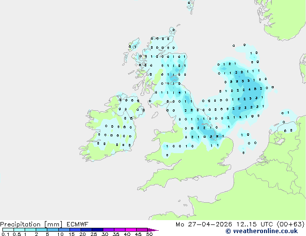
Task: Click the legend label '50'
Action: point(150,234)
